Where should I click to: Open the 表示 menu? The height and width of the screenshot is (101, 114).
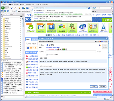click(16, 4)
